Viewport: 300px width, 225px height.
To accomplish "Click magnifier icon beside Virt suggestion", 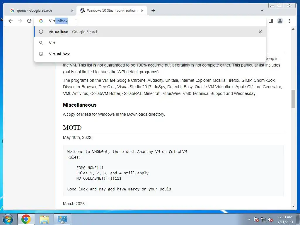I will [x=41, y=43].
